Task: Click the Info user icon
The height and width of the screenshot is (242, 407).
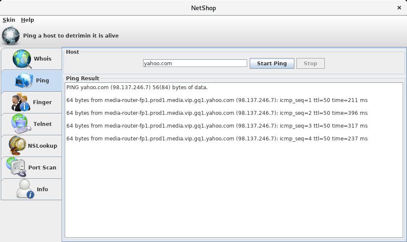Action: click(x=25, y=189)
